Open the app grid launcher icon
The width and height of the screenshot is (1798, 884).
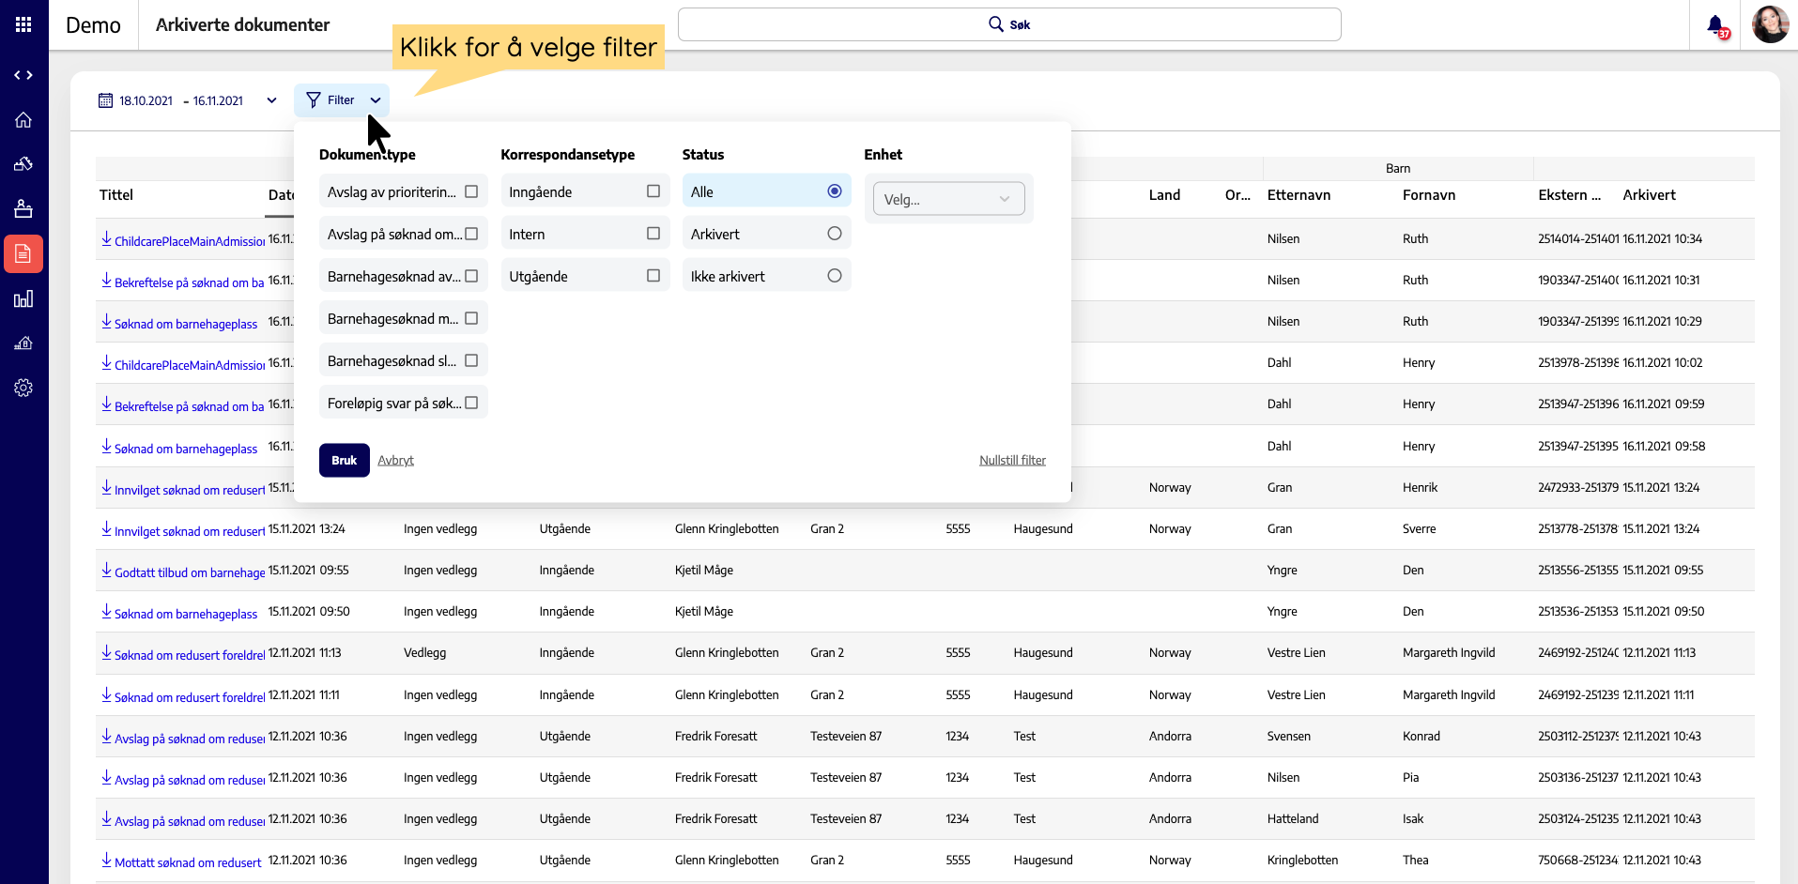click(x=23, y=24)
